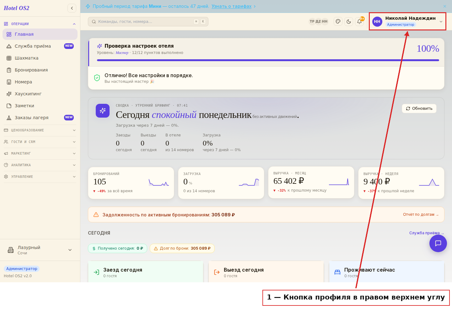The image size is (452, 313).
Task: Click the Мастер level label
Action: click(122, 53)
